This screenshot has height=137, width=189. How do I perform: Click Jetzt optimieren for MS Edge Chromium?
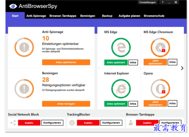155,62
